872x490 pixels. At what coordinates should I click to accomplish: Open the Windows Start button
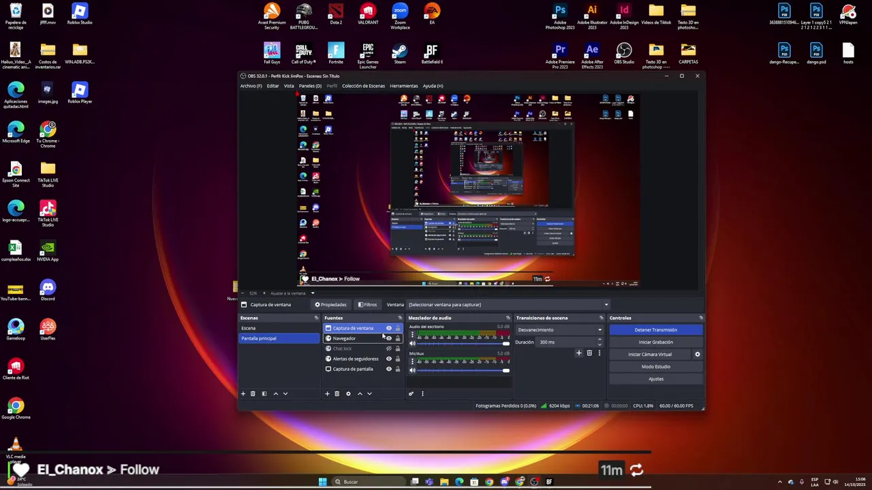coord(322,482)
